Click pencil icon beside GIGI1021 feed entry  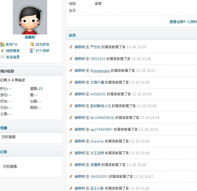[x=71, y=59]
